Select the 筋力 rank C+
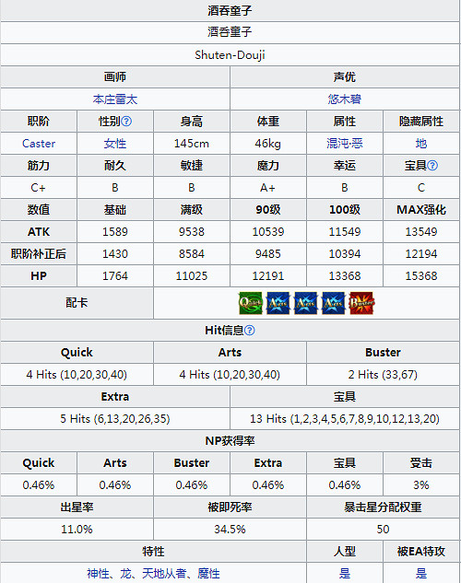This screenshot has width=461, height=583. tap(39, 188)
